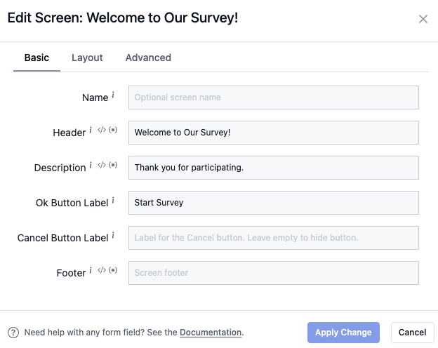Image resolution: width=438 pixels, height=348 pixels.
Task: Click the variable asterisk icon beside Header
Action: (x=112, y=130)
